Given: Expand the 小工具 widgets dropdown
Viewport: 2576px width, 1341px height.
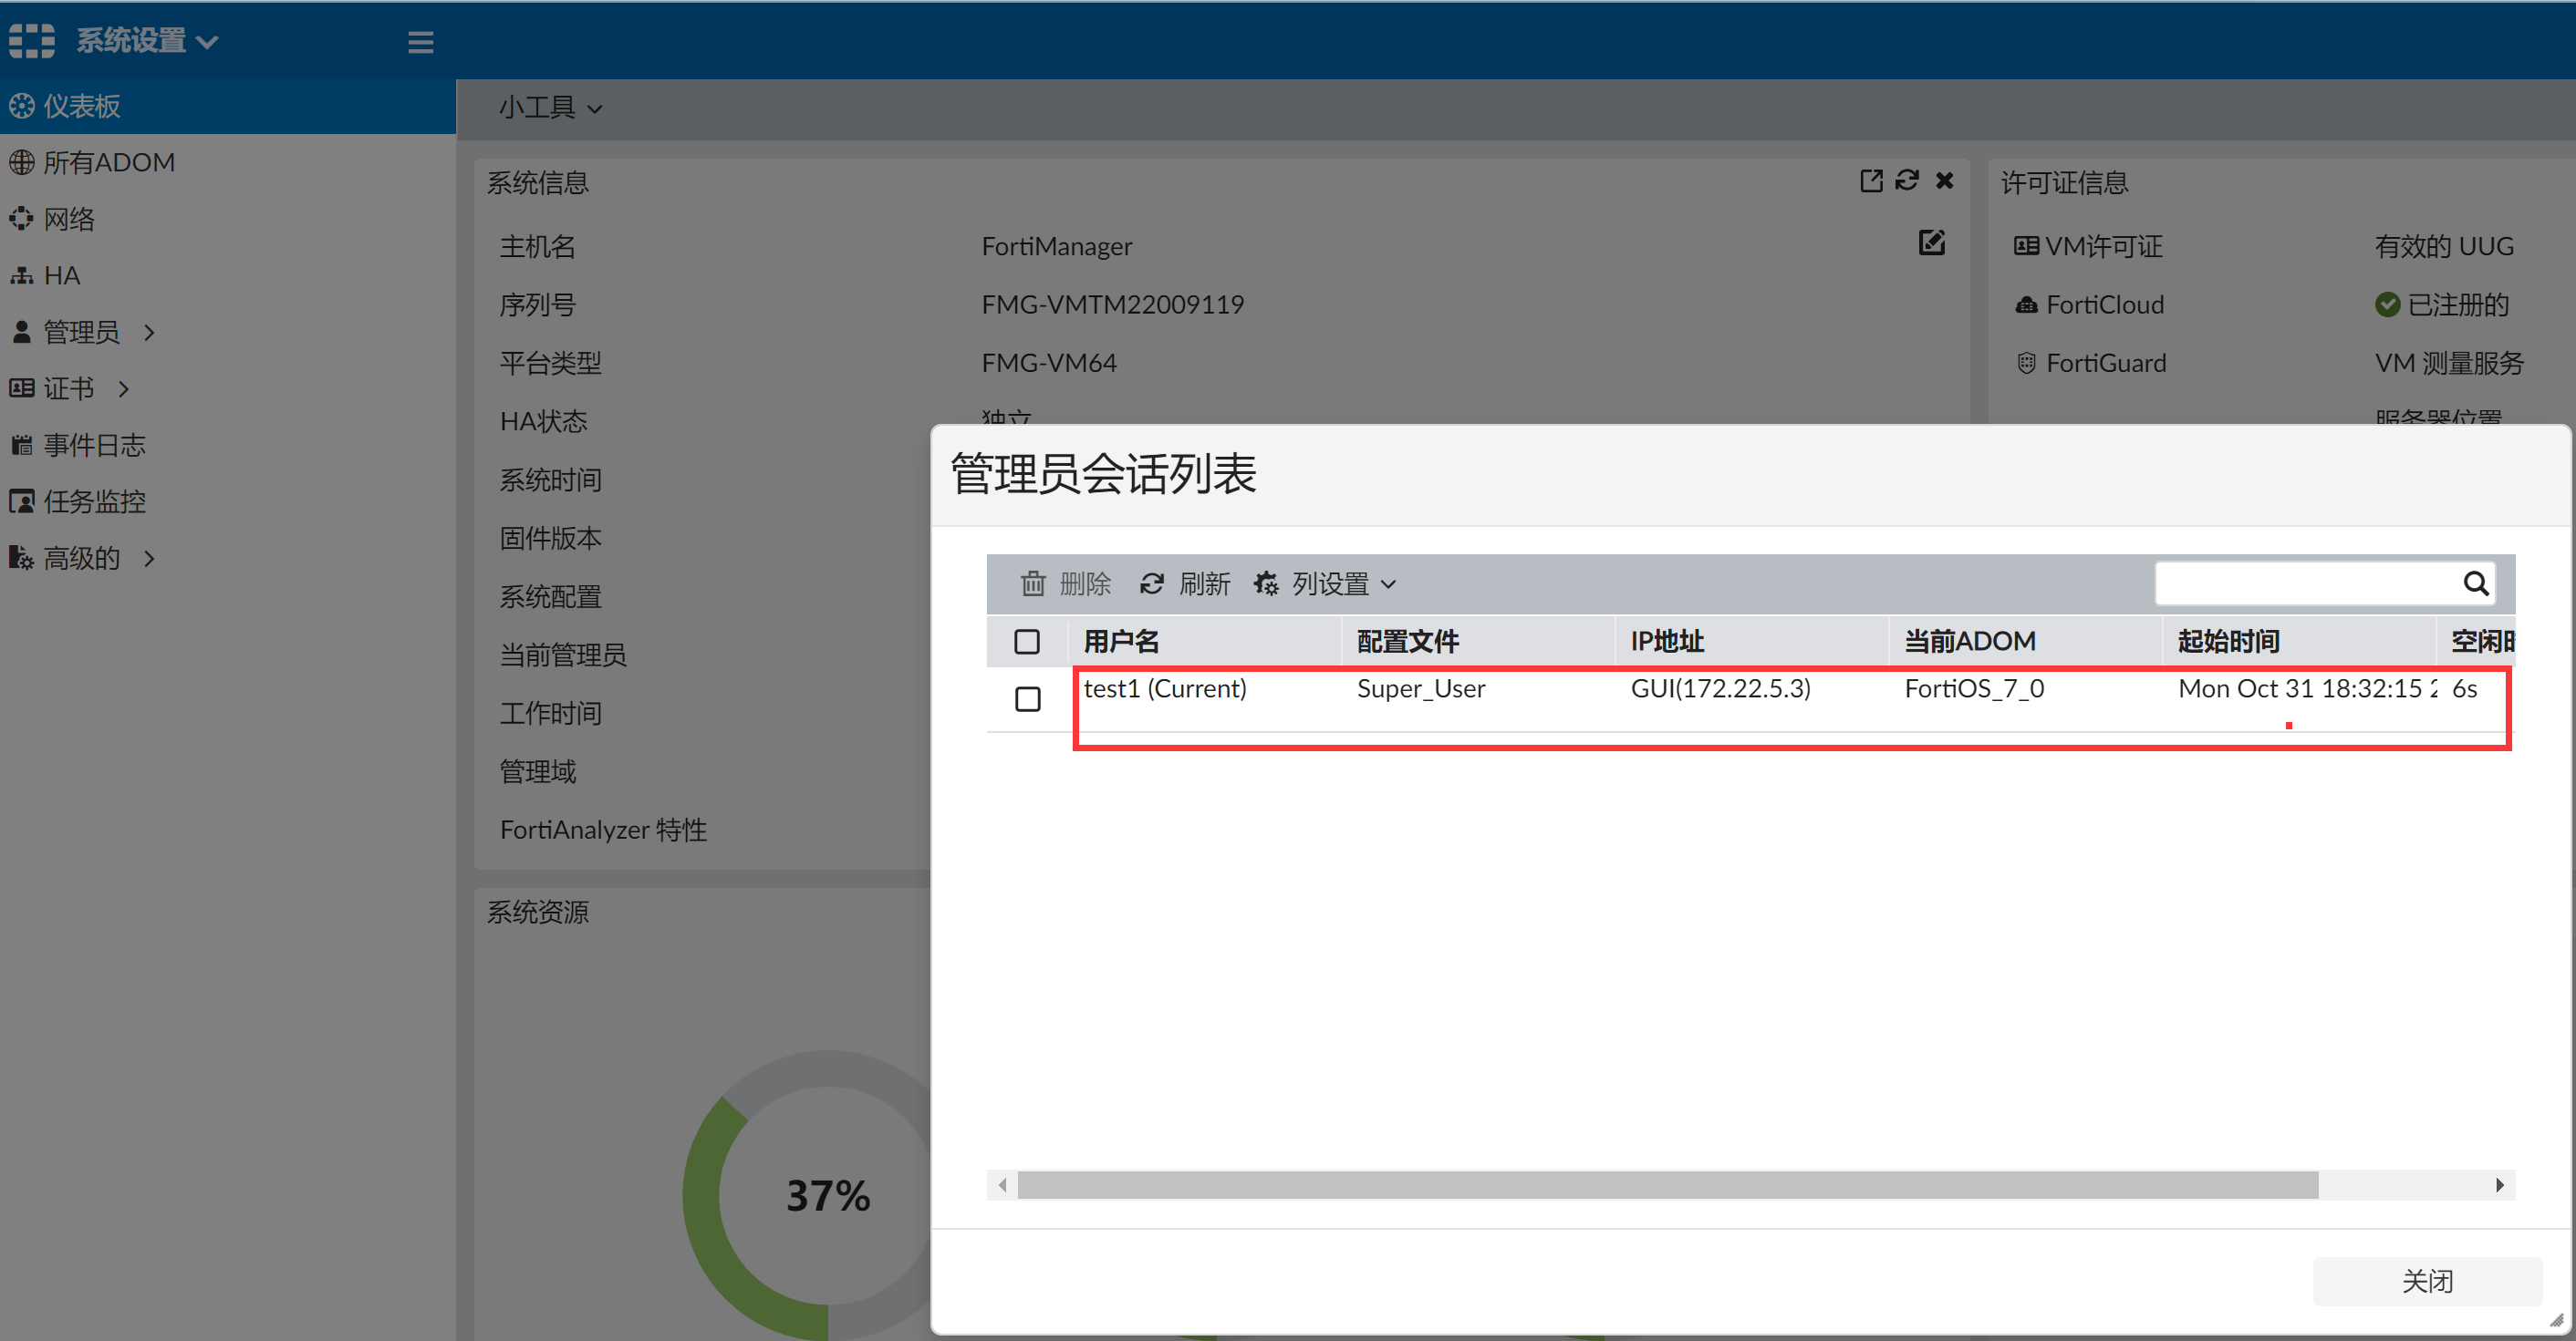Looking at the screenshot, I should (x=550, y=107).
